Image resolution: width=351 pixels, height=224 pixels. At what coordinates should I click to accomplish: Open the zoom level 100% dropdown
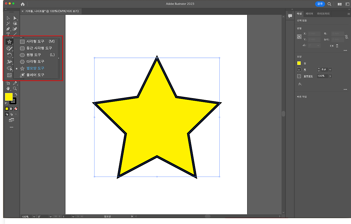point(34,217)
